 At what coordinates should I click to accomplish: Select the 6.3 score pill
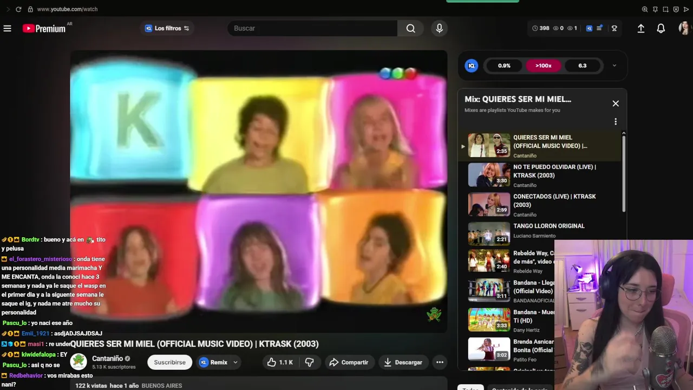point(582,66)
